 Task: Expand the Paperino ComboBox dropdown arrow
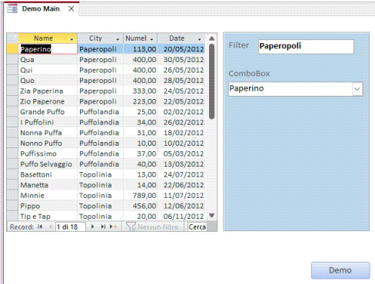pyautogui.click(x=357, y=89)
